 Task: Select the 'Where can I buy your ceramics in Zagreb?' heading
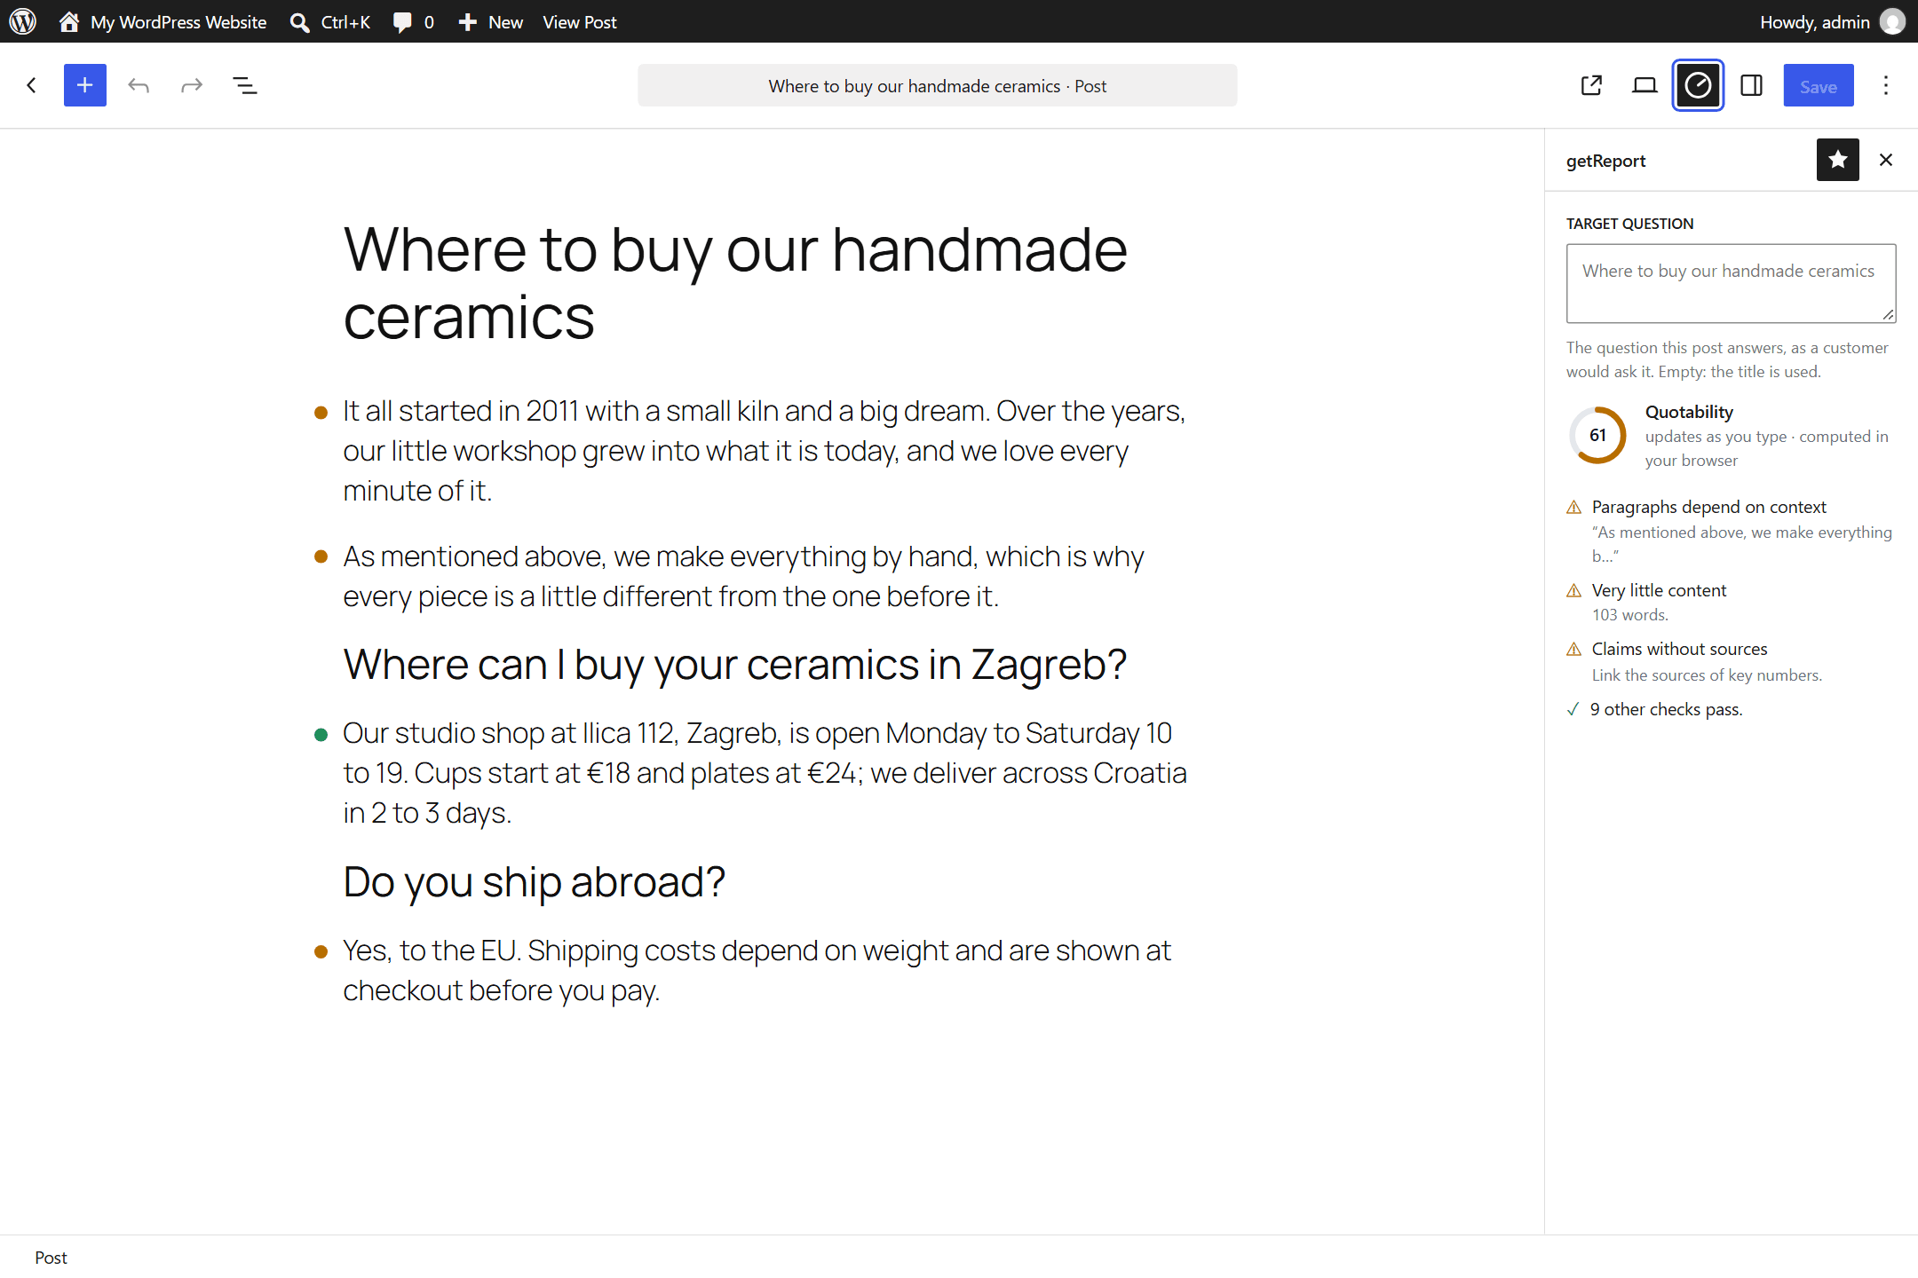[x=735, y=665]
